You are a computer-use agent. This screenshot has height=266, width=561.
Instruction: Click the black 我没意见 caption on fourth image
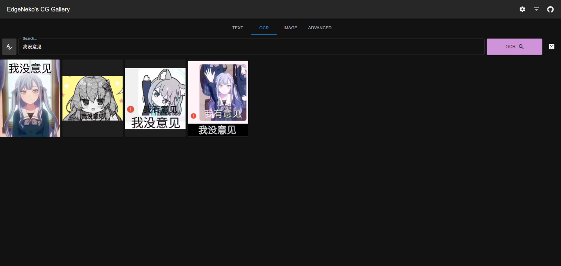(218, 130)
